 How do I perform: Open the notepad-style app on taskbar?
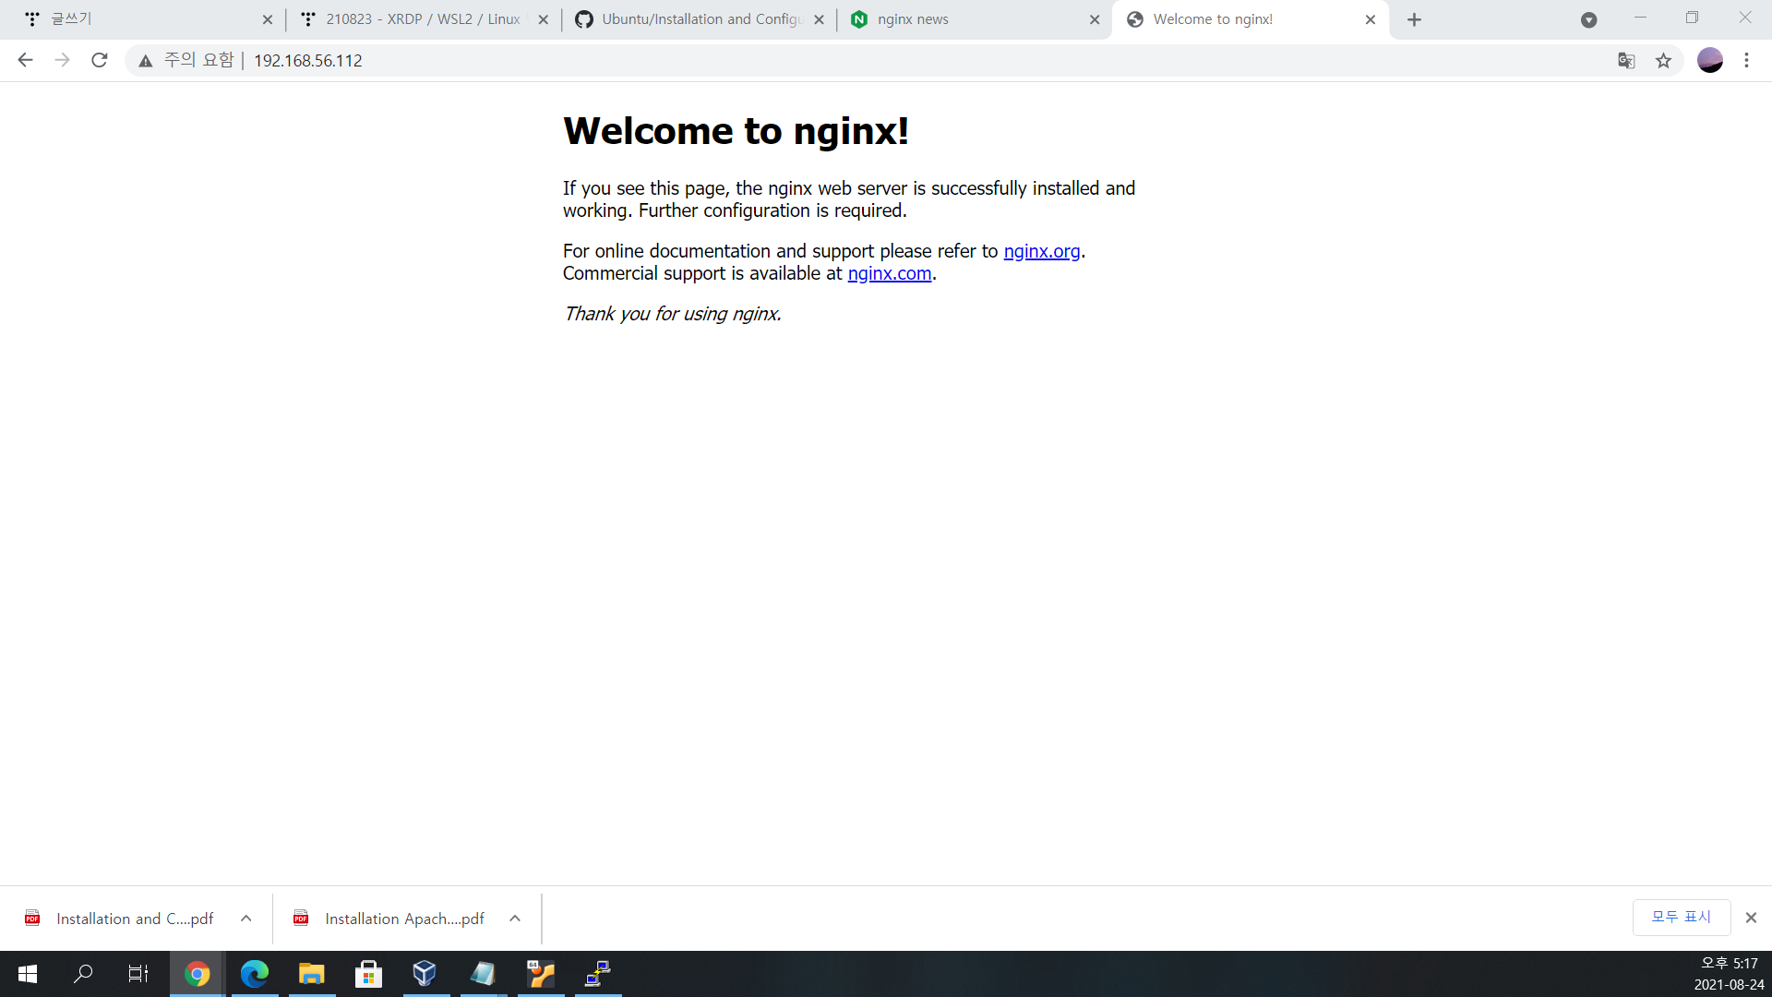click(483, 974)
